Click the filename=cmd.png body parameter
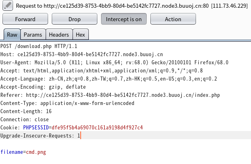Image resolution: width=251 pixels, height=164 pixels. [23, 152]
